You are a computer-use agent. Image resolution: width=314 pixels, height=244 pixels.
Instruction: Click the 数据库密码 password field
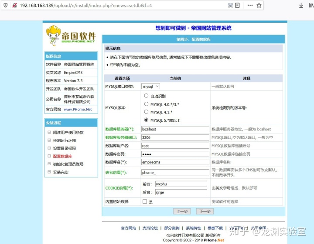click(175, 154)
